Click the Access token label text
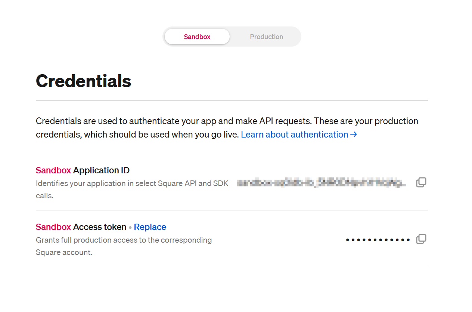Screen dimensions: 472x312 [100, 227]
